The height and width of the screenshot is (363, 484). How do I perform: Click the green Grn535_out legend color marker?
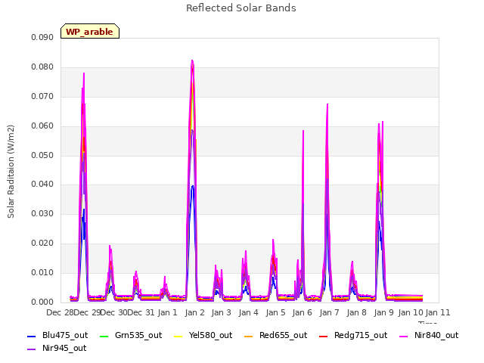(104, 336)
